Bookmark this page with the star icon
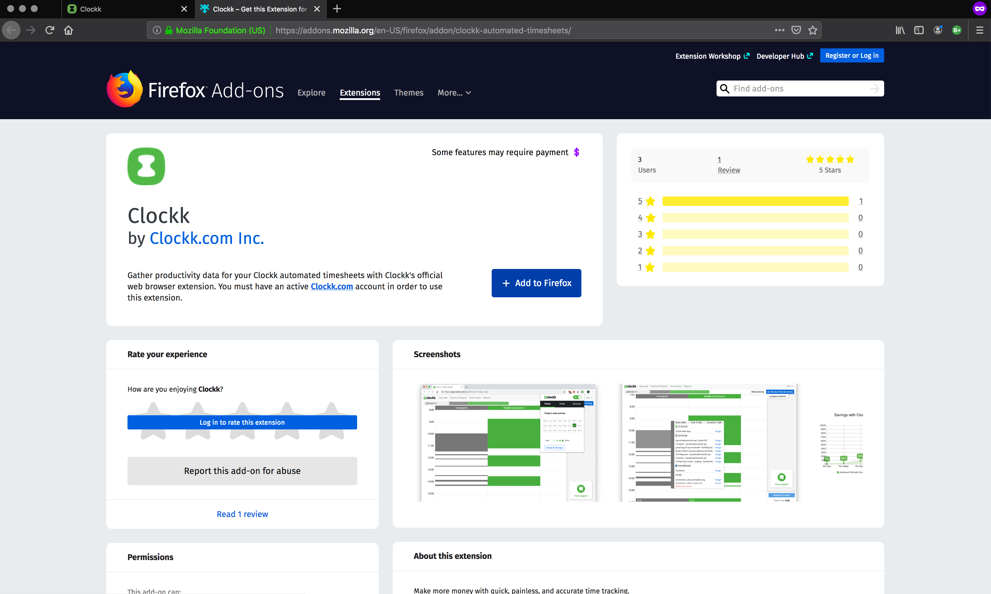The width and height of the screenshot is (991, 594). point(812,30)
